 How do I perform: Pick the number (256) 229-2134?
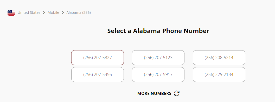[219, 74]
